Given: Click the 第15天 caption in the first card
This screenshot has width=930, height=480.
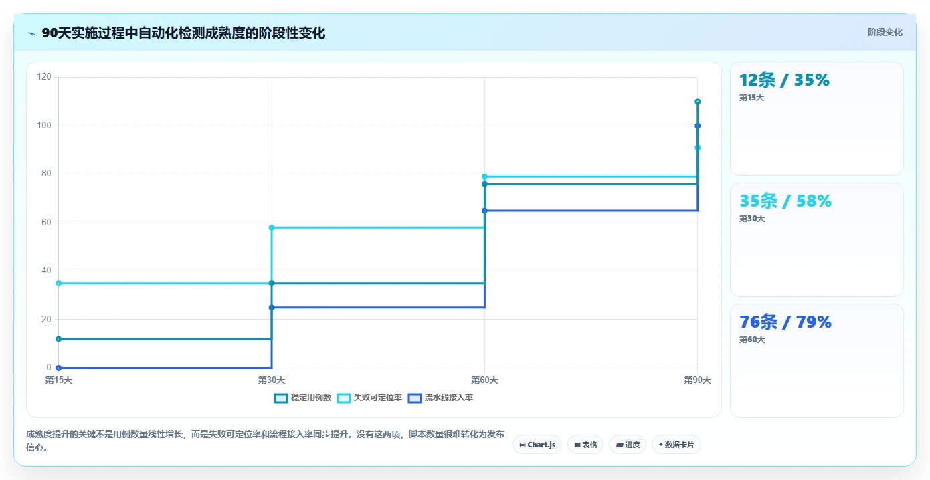Looking at the screenshot, I should [x=751, y=98].
